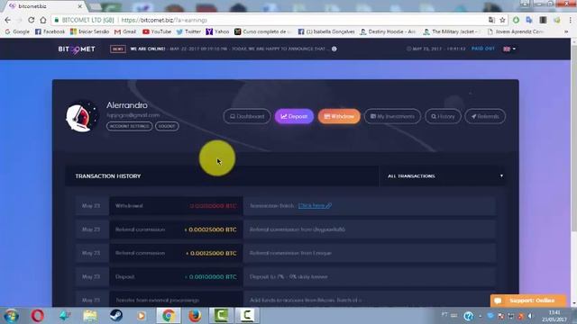Image resolution: width=577 pixels, height=324 pixels.
Task: Open first Camtasia icon on taskbar
Action: click(221, 316)
